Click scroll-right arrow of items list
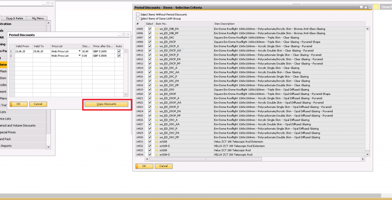Image resolution: width=392 pixels, height=200 pixels. 363,159
